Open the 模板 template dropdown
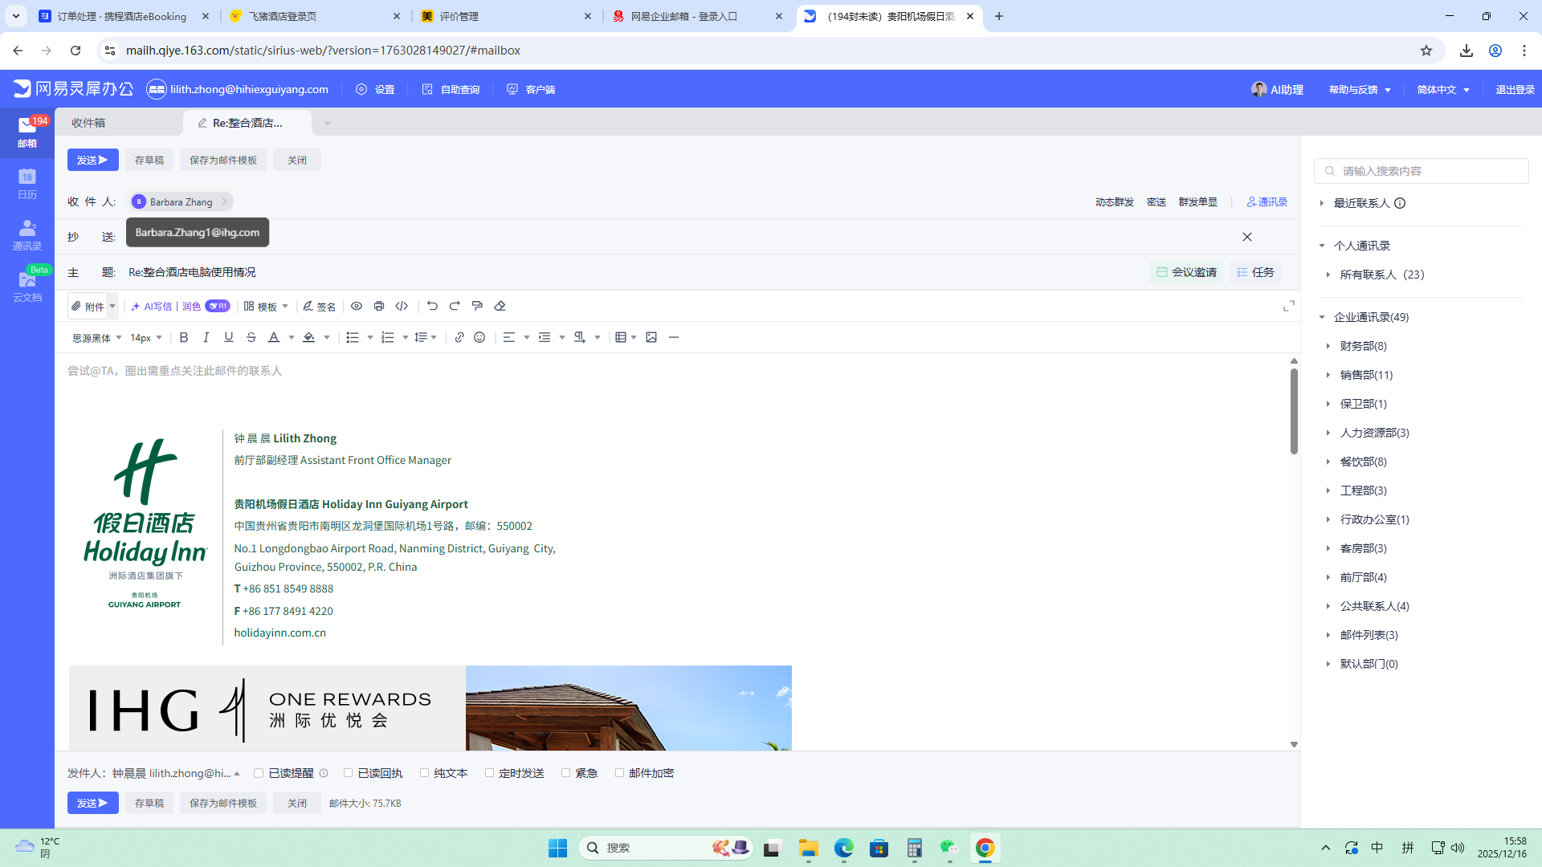This screenshot has height=867, width=1542. click(x=267, y=306)
